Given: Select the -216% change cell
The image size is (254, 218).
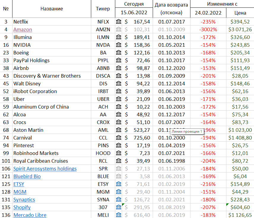Looking at the screenshot, I should (x=208, y=184).
